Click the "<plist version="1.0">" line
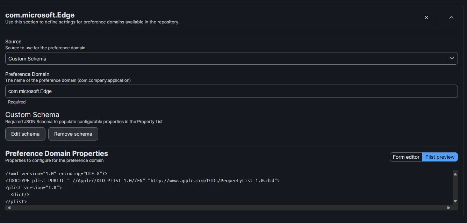The width and height of the screenshot is (467, 223). pyautogui.click(x=34, y=188)
